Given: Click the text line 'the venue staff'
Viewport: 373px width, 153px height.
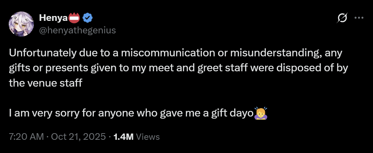Looking at the screenshot, I should (x=45, y=83).
